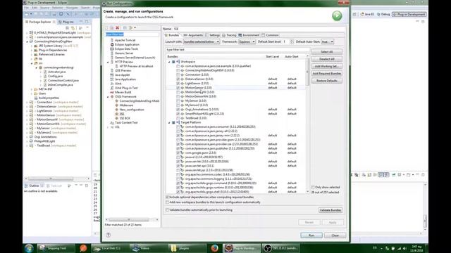Click the green Run icon at dialog top
This screenshot has width=451, height=253.
click(x=337, y=15)
